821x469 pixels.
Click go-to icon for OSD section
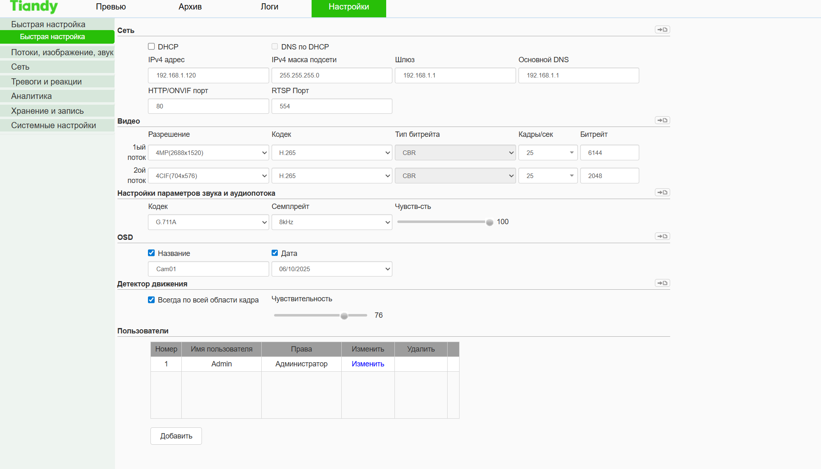(x=662, y=237)
